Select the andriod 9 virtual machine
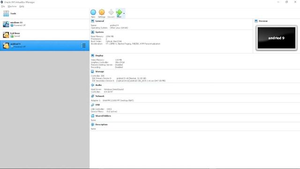Screen dimensions: 300x169 click(45, 46)
